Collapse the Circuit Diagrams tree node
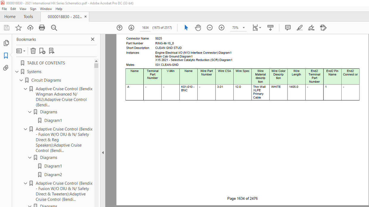This screenshot has width=369, height=207. pos(21,80)
